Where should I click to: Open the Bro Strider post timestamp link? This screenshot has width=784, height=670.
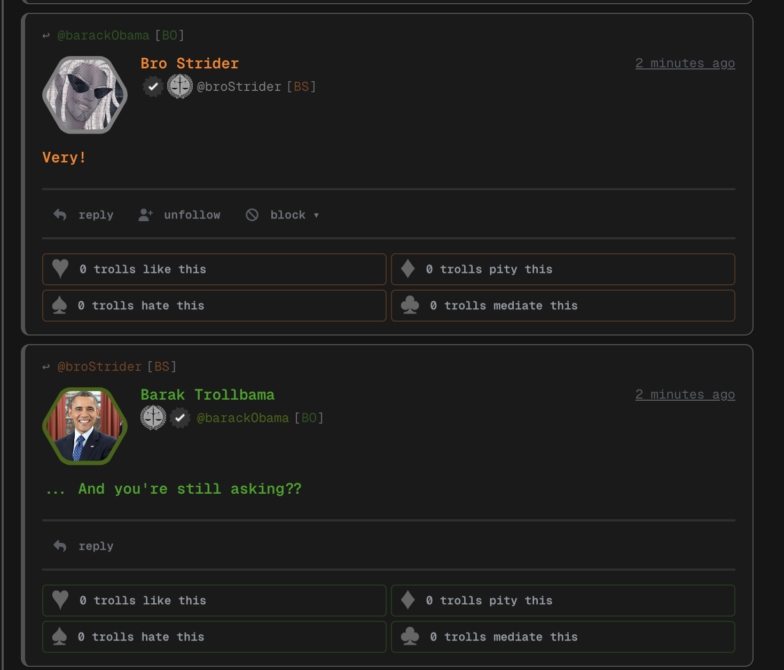[685, 63]
